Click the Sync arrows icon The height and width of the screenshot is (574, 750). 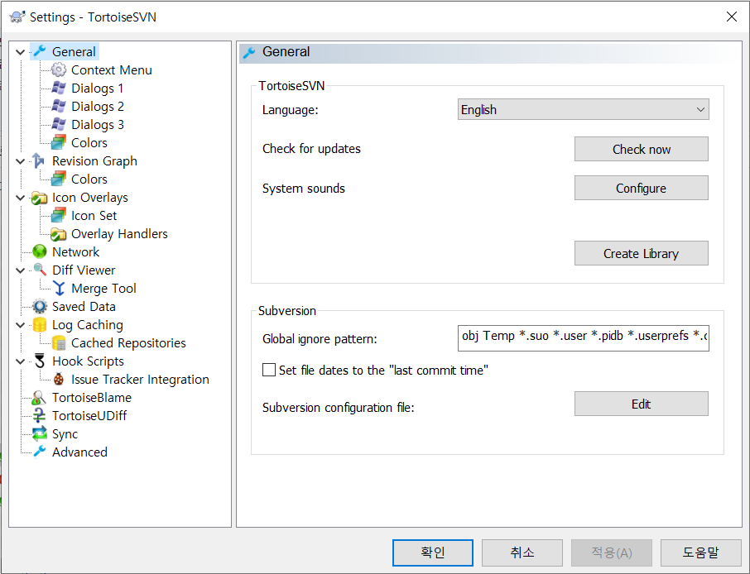click(x=39, y=433)
